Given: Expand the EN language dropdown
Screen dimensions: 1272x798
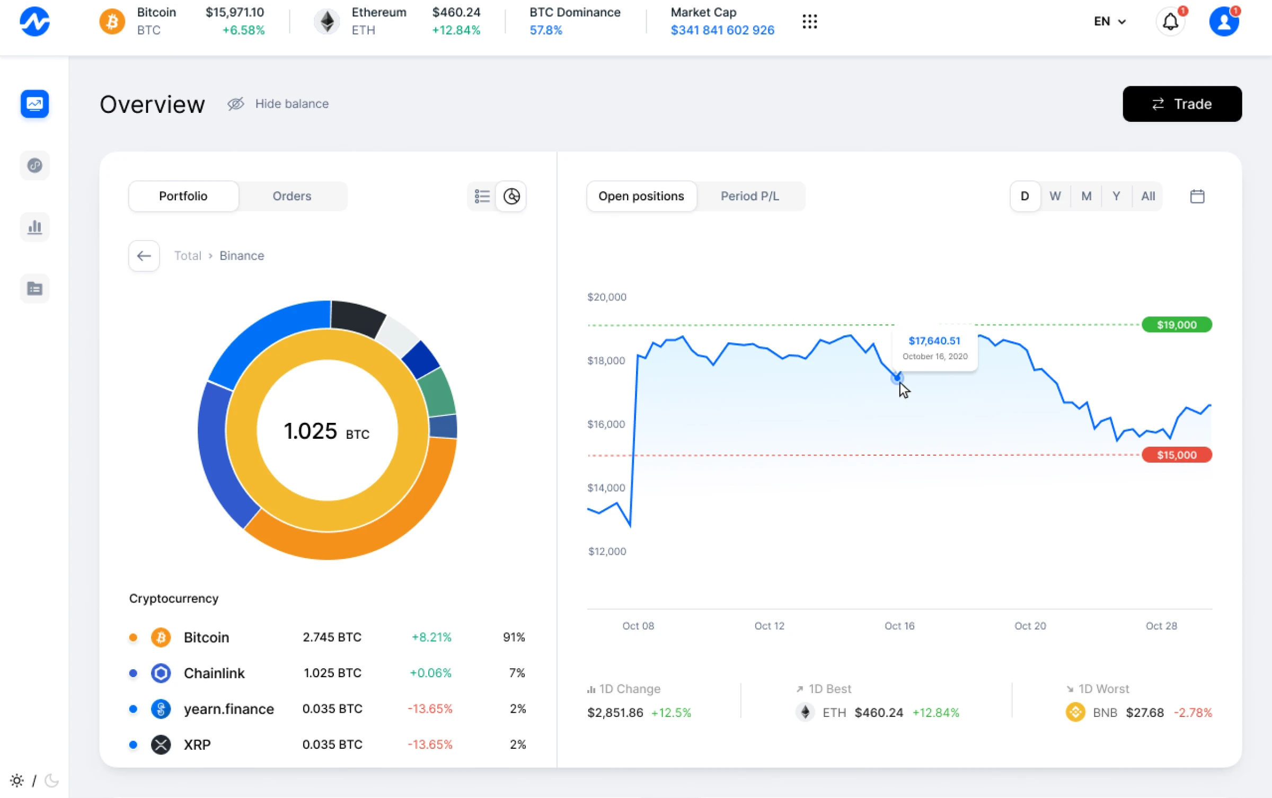Looking at the screenshot, I should (x=1109, y=22).
